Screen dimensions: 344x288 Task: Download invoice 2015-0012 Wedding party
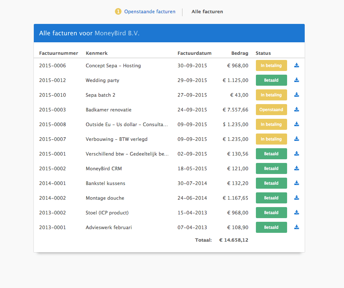tap(297, 80)
